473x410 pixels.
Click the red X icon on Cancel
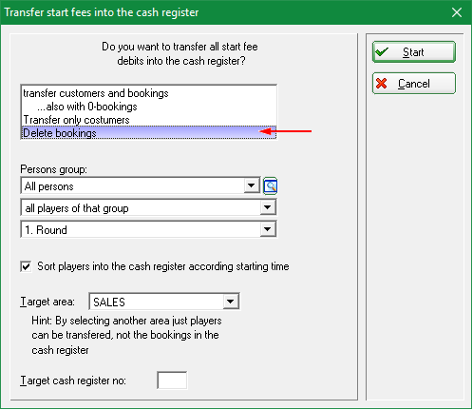pyautogui.click(x=382, y=84)
